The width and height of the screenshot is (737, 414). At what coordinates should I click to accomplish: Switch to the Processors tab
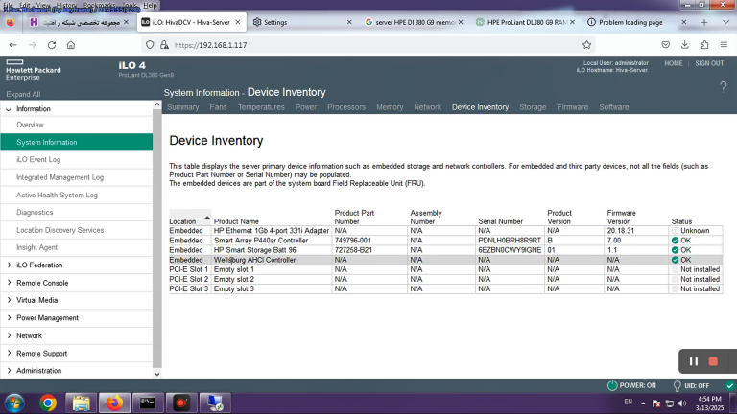[346, 107]
